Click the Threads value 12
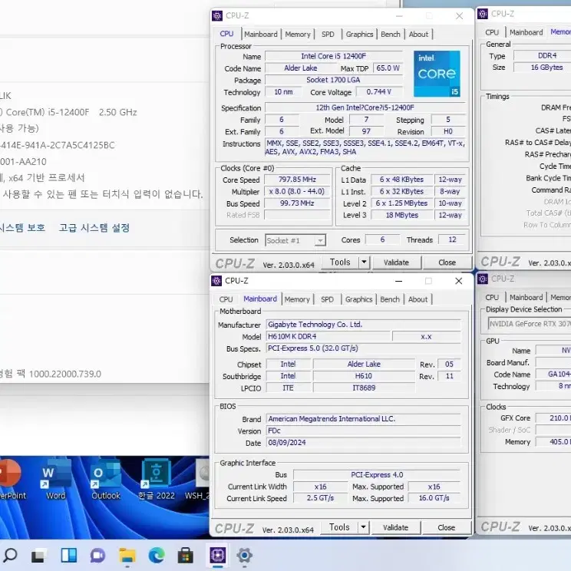571x571 pixels. 452,239
